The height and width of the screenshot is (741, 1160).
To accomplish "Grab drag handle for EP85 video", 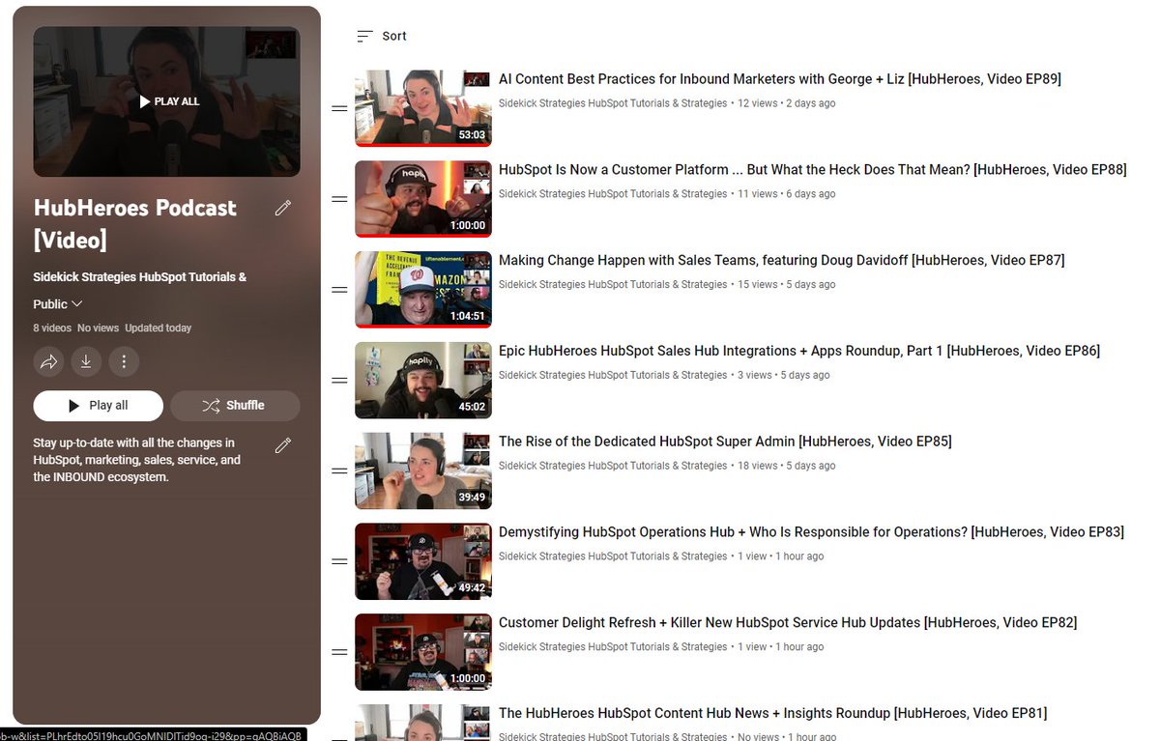I will (x=339, y=471).
